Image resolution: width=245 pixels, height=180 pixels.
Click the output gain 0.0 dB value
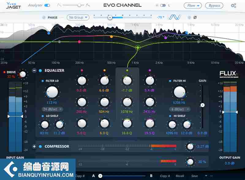pyautogui.click(x=229, y=163)
